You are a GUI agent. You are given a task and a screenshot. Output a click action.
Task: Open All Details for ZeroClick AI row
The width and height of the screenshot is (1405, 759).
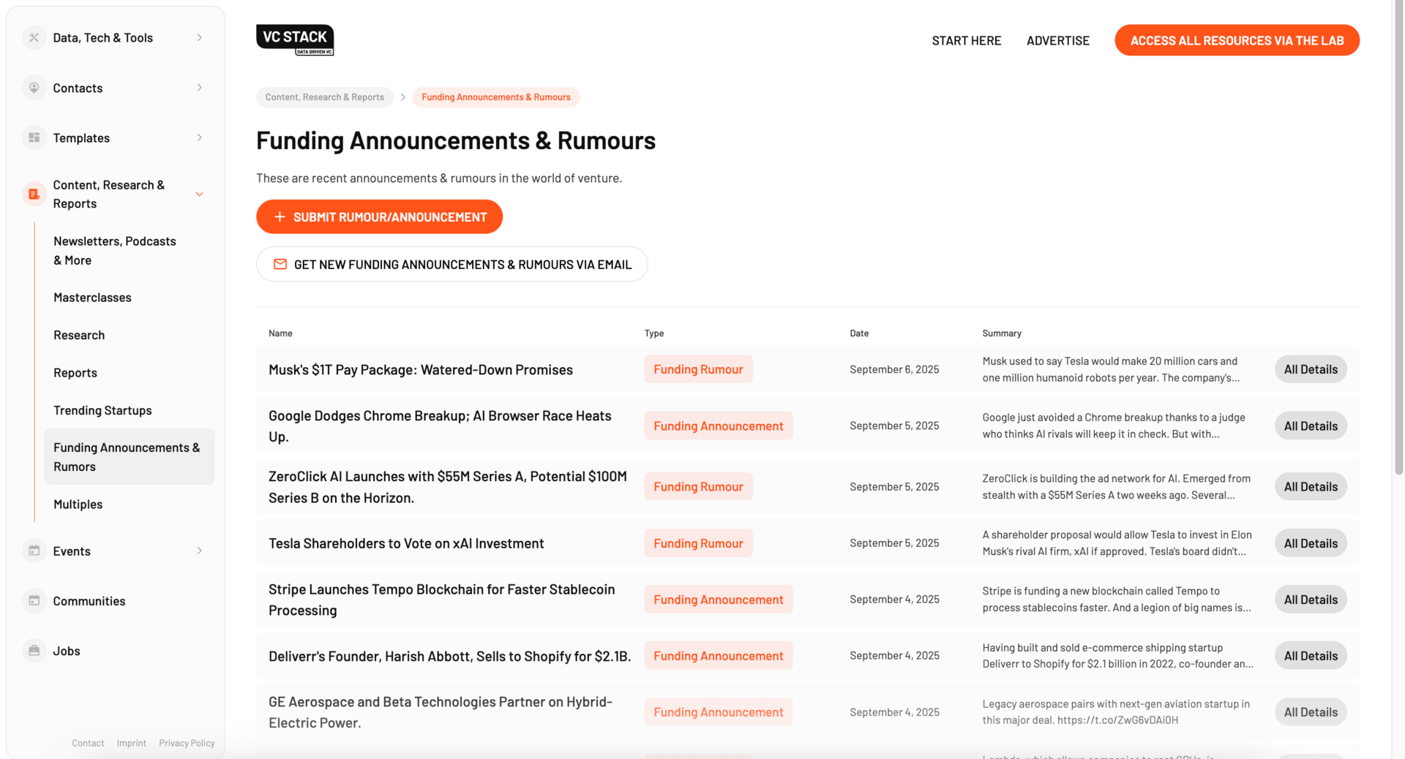point(1310,486)
